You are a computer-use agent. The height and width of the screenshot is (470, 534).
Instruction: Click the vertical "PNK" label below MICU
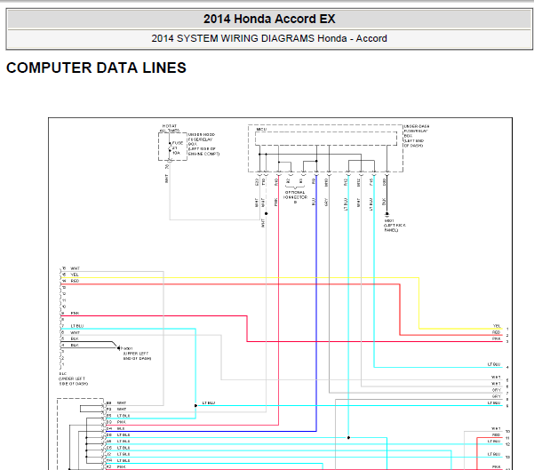point(276,202)
